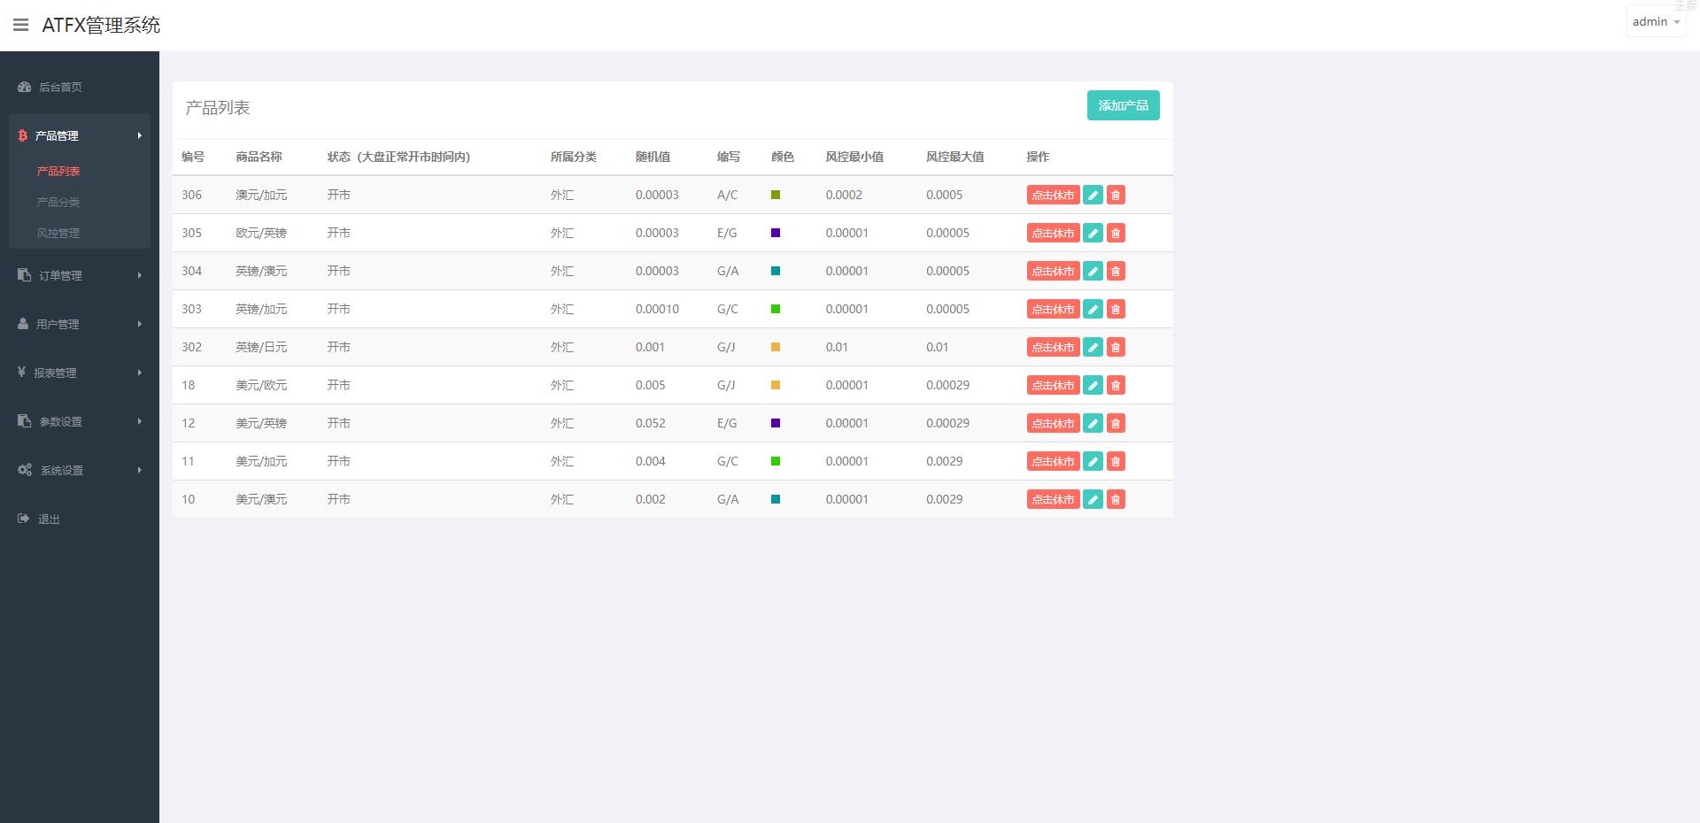Viewport: 1700px width, 823px height.
Task: Open the 产品分类 submenu item
Action: pyautogui.click(x=58, y=202)
